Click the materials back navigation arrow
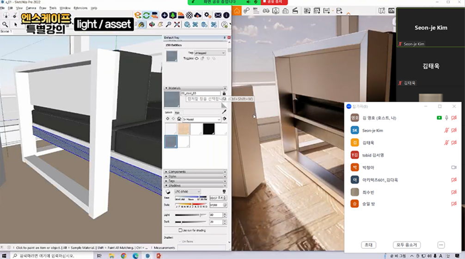The width and height of the screenshot is (465, 259). click(x=167, y=119)
